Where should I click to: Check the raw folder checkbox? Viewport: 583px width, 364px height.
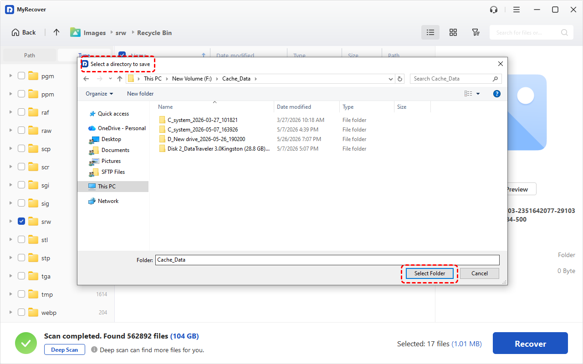coord(21,130)
